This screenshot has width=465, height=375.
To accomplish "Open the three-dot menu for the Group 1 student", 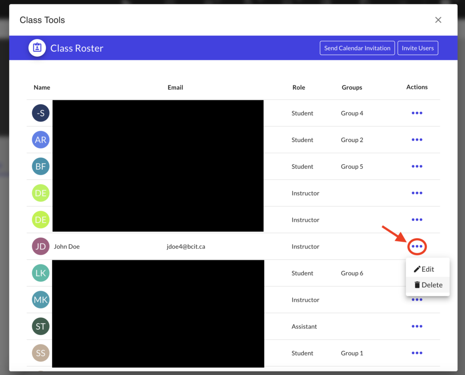I will pos(417,353).
